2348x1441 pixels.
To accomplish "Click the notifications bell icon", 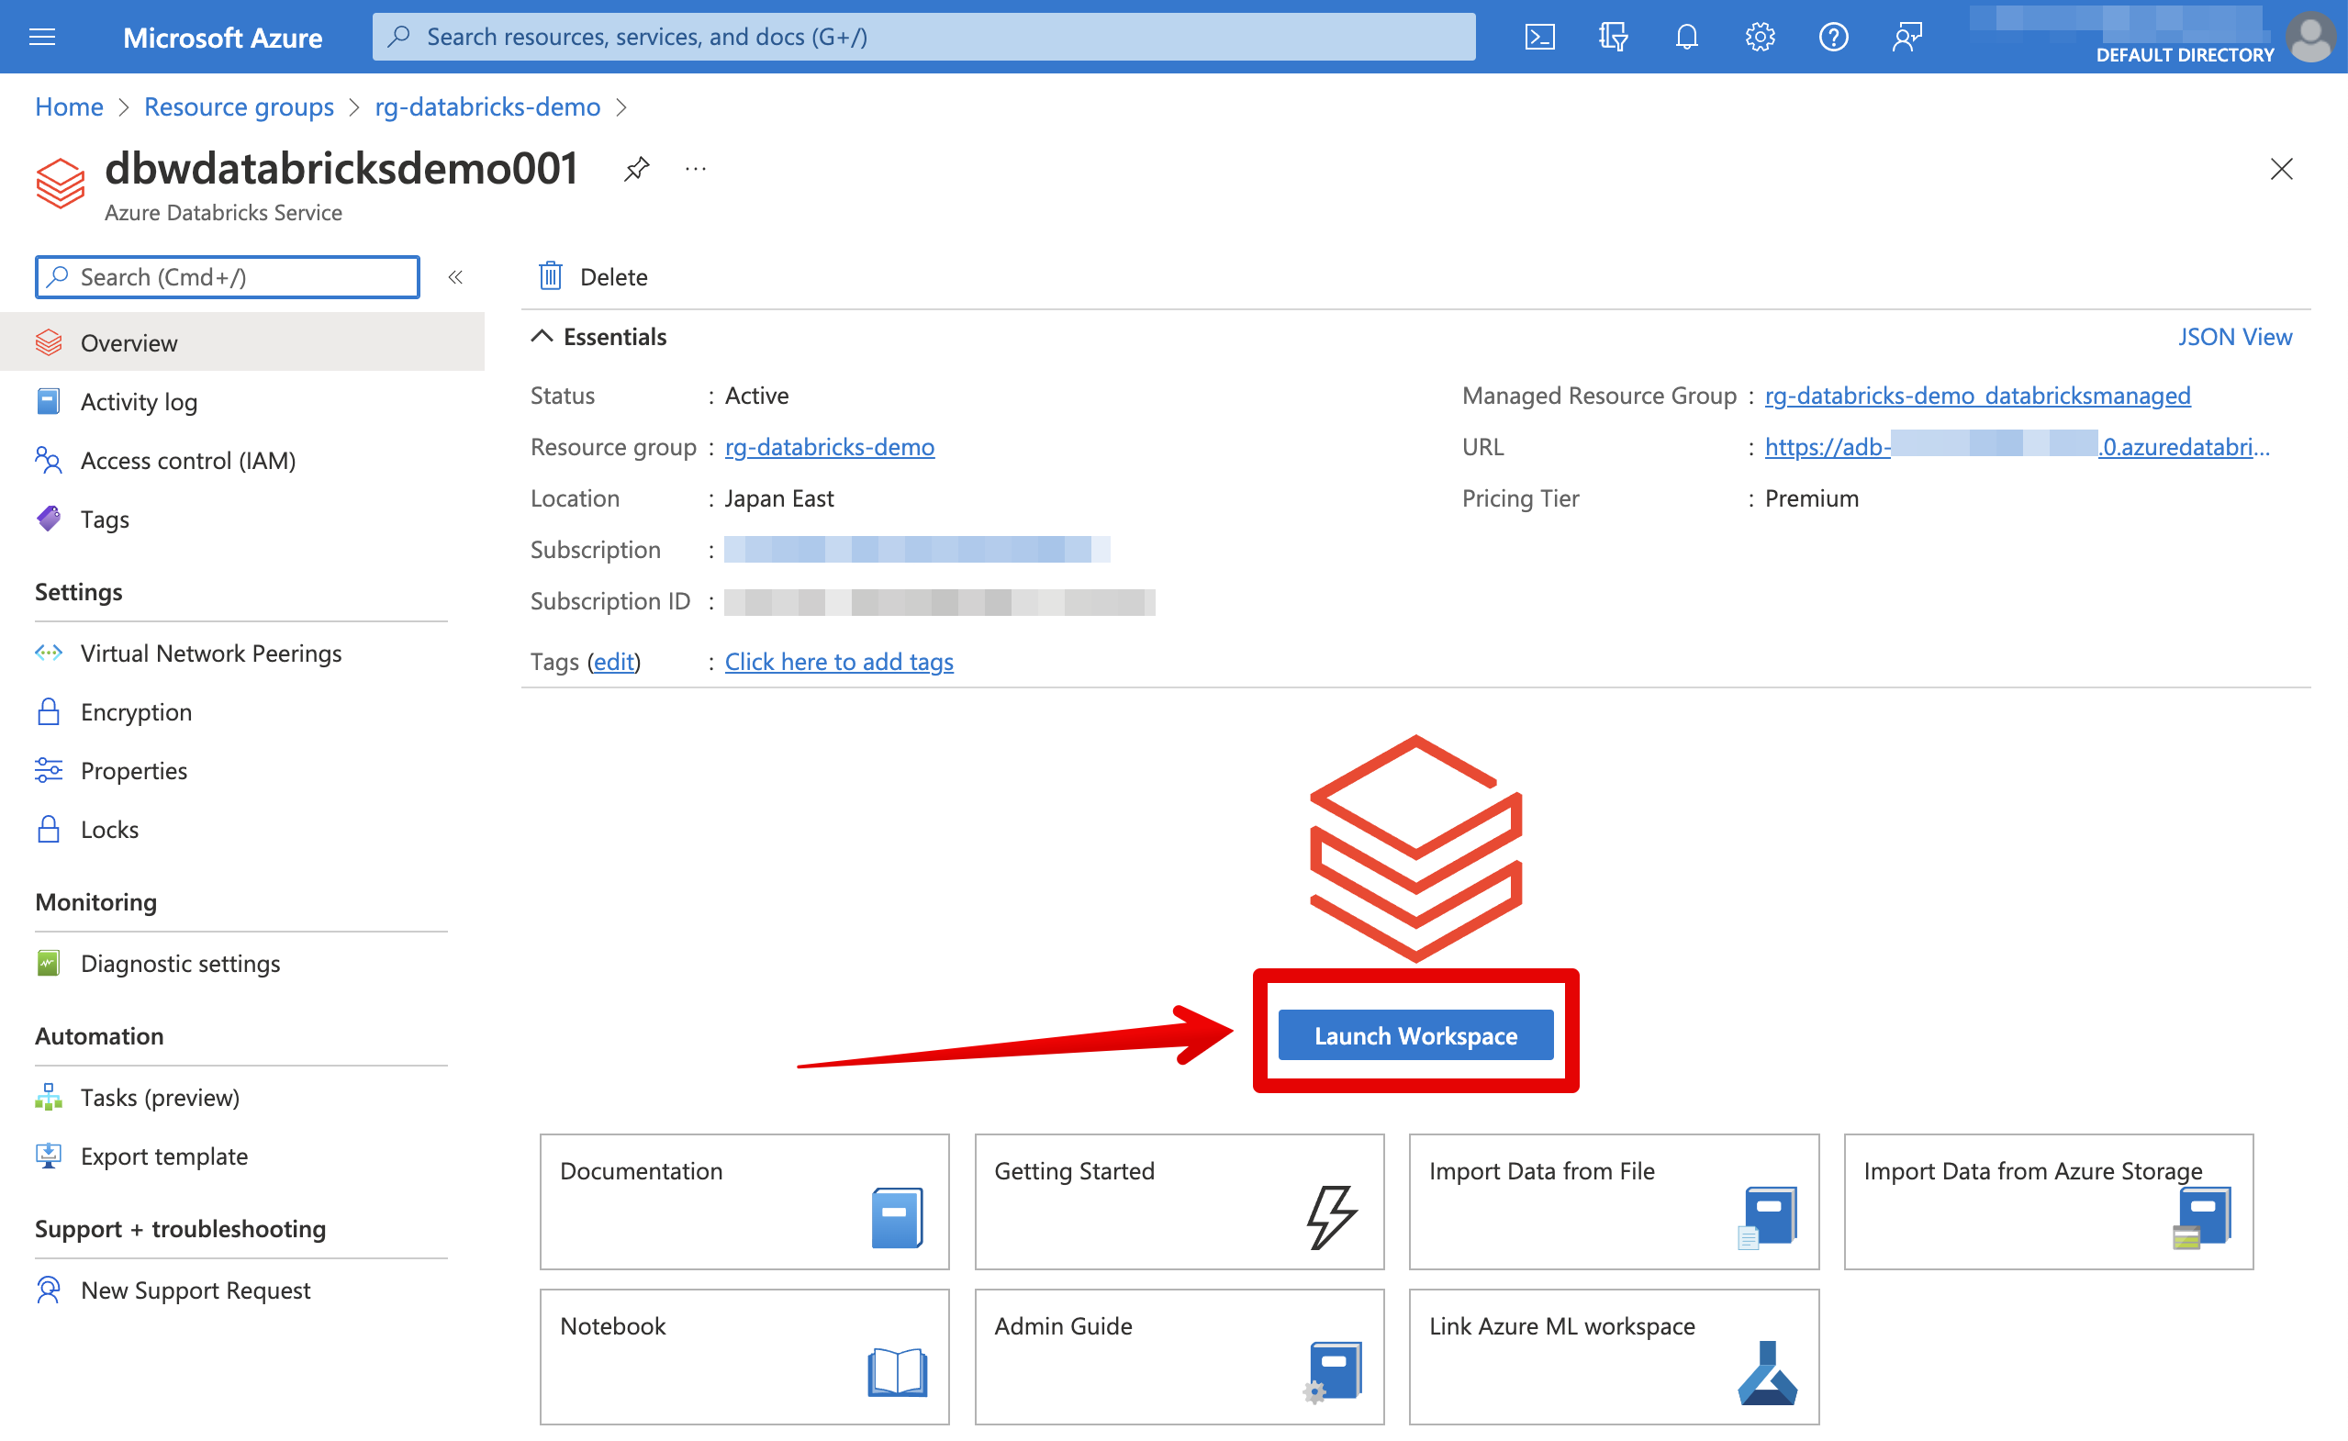I will 1687,37.
